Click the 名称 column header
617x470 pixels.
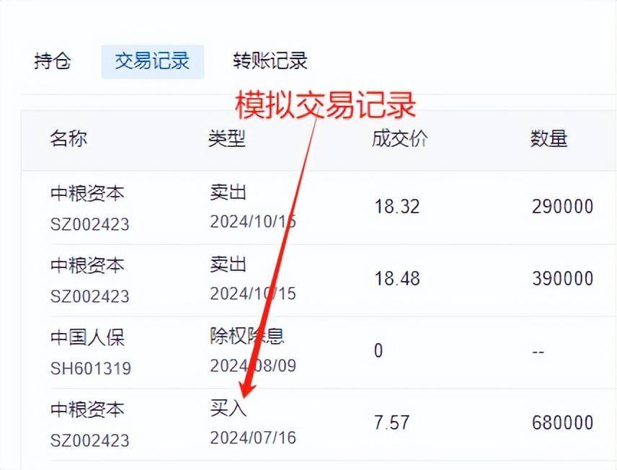68,138
